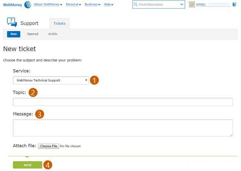
Task: Expand the About WebMoney menu
Action: coord(48,4)
